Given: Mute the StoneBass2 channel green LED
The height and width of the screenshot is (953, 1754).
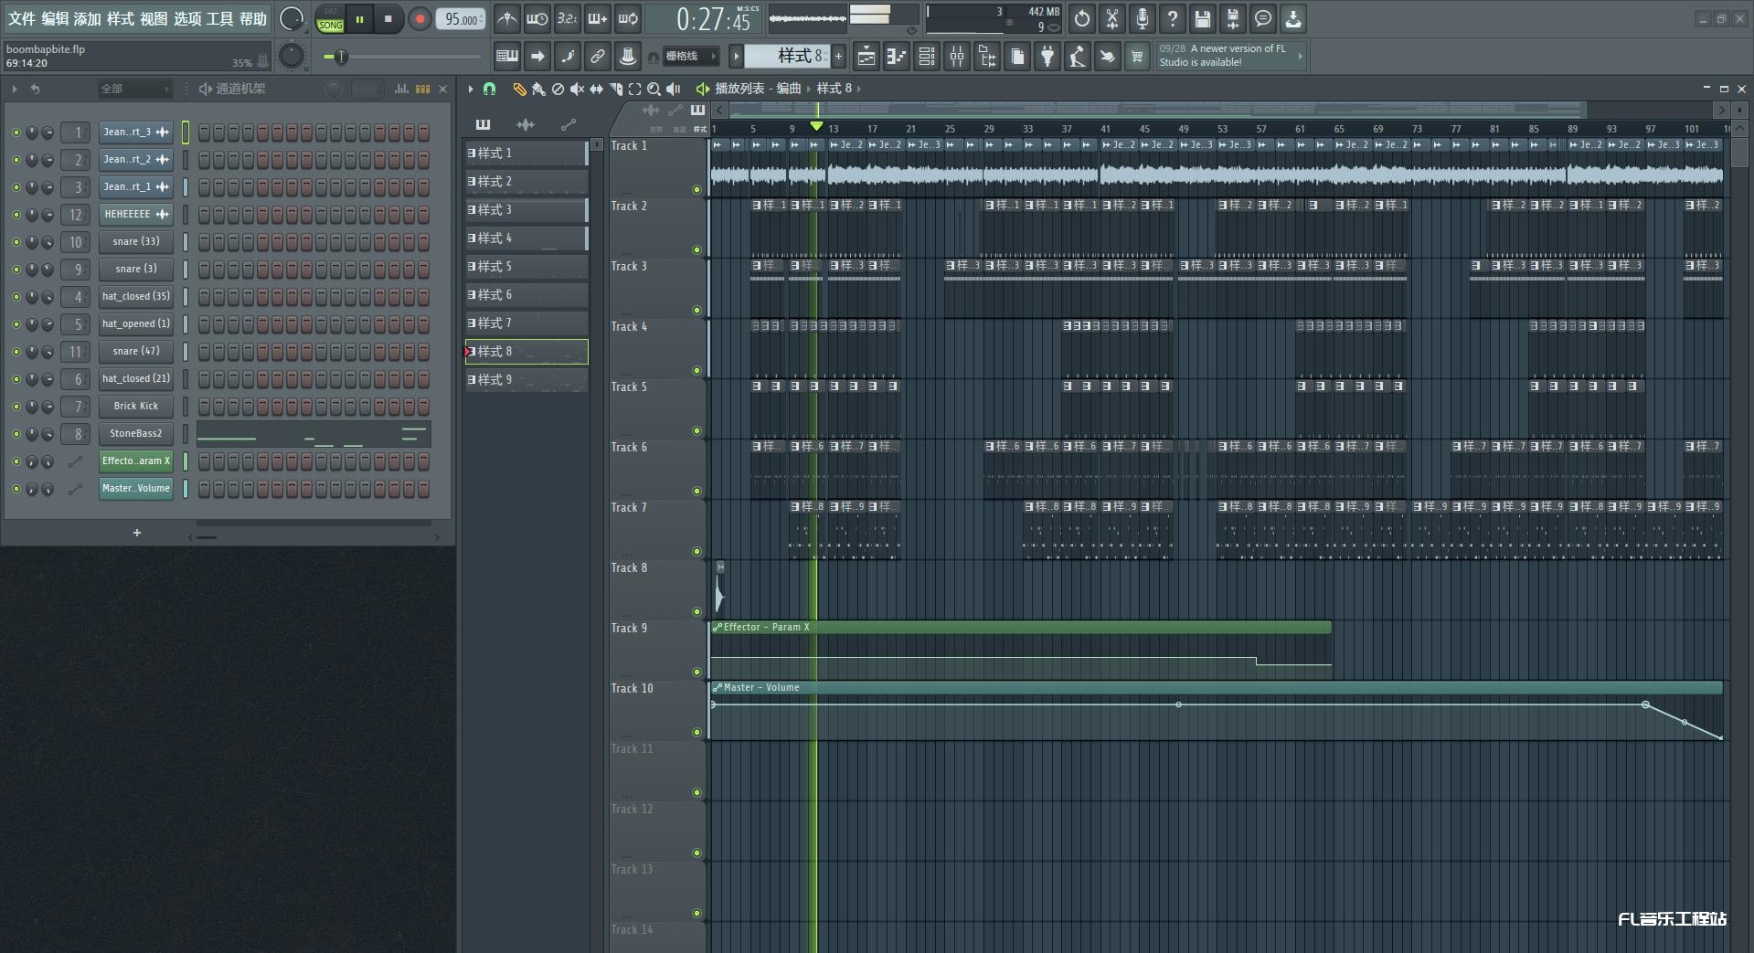Looking at the screenshot, I should coord(16,434).
